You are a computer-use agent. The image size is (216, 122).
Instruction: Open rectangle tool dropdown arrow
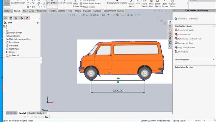tap(30, 3)
